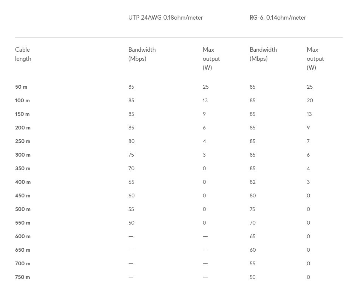Select the 100 m row label
Viewport: 358px width, 294px height.
click(22, 101)
